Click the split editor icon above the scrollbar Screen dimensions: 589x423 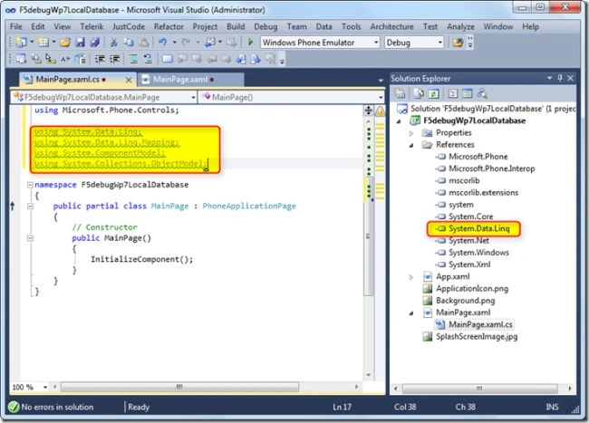click(x=369, y=111)
